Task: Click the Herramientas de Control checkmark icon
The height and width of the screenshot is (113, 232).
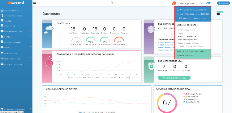Action: 2,42
